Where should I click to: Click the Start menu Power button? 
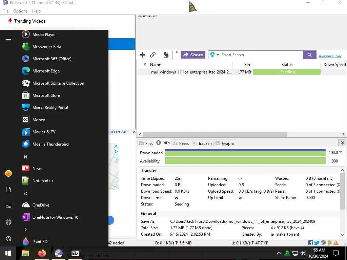[x=8, y=238]
